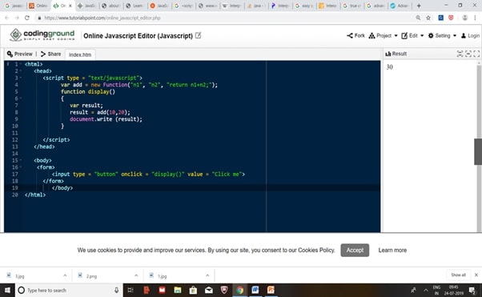Click the blue extension icon in Chrome toolbar
The width and height of the screenshot is (482, 297).
[x=441, y=18]
